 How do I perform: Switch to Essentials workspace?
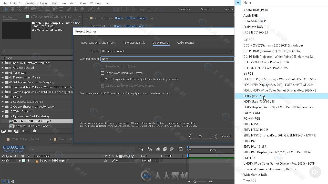pyautogui.click(x=184, y=9)
